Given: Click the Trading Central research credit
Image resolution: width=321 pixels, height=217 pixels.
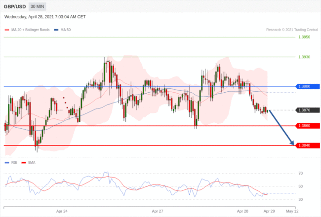Looking at the screenshot, I should 292,30.
